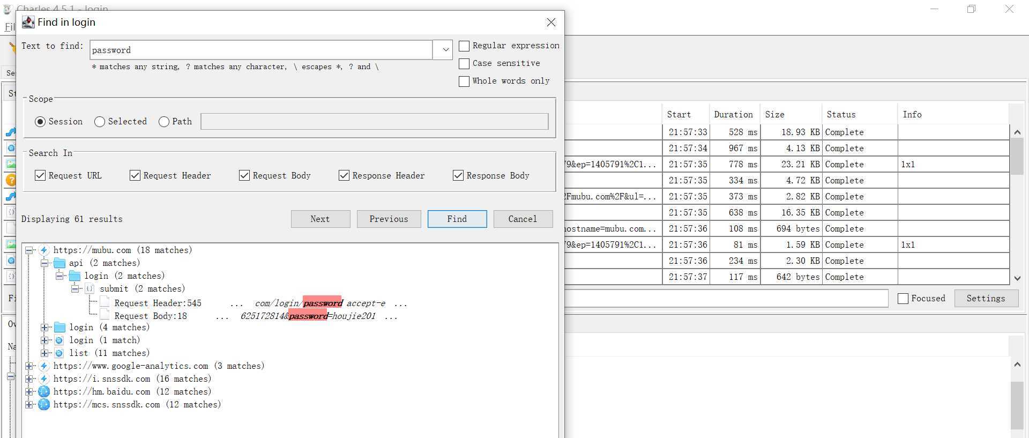The width and height of the screenshot is (1029, 438).
Task: Sort by the Info column header
Action: [953, 114]
